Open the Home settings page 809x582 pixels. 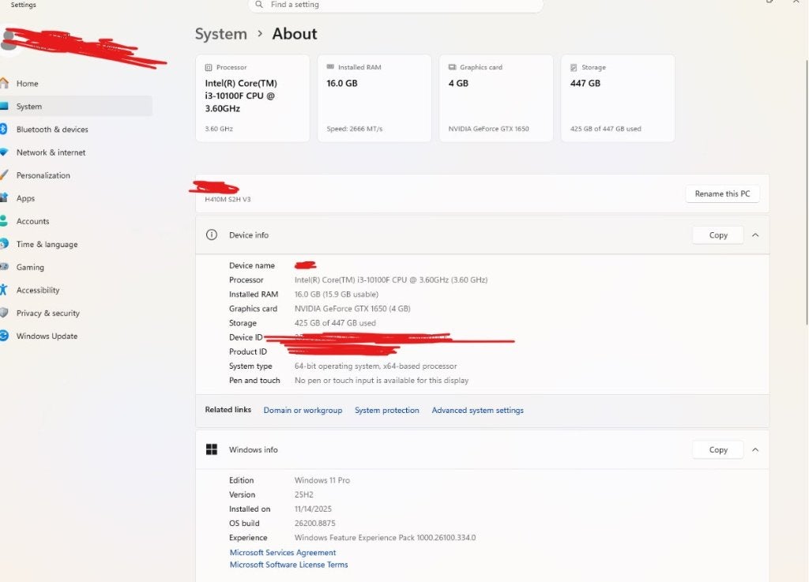[27, 84]
